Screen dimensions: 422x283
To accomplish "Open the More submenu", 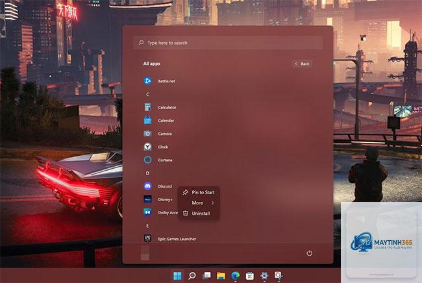I will (x=199, y=203).
